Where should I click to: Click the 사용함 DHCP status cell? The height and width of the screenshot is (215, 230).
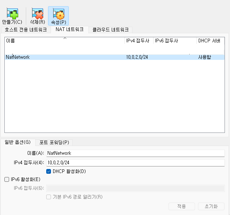205,57
